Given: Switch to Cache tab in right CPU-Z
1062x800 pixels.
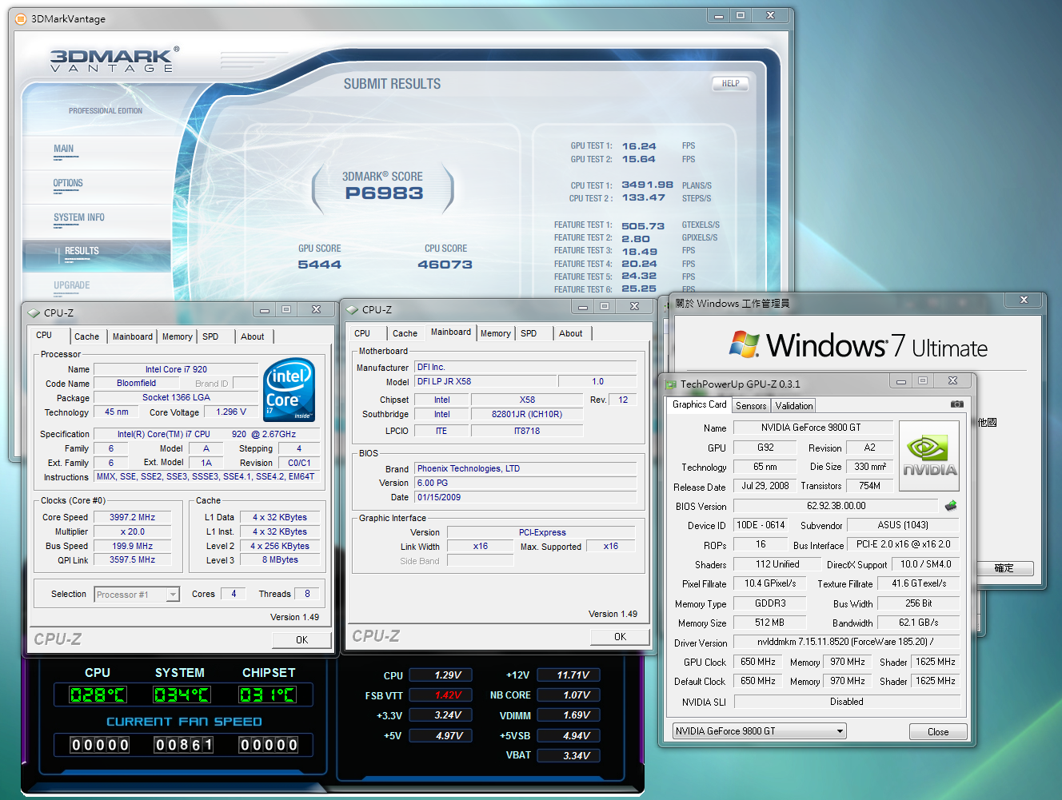Looking at the screenshot, I should (405, 333).
